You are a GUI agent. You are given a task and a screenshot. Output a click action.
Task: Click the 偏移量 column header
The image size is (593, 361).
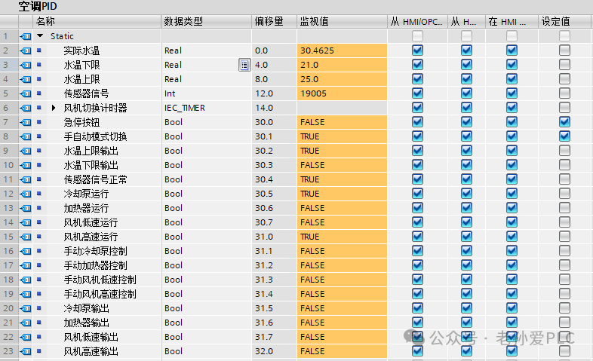274,22
